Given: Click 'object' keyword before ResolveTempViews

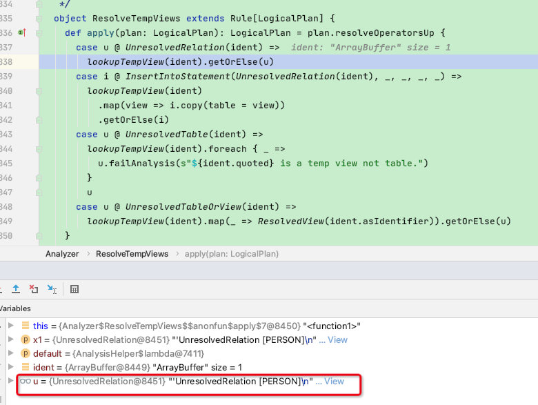Looking at the screenshot, I should point(70,18).
